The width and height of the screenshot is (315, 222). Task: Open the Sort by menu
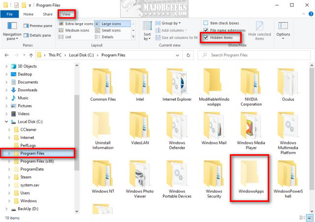147,30
